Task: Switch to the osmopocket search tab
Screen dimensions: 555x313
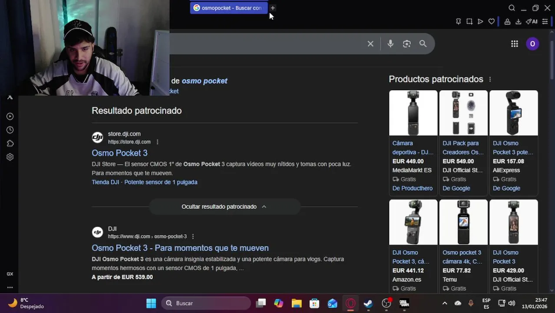Action: [228, 8]
